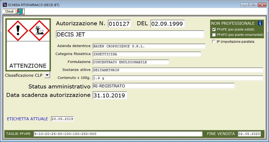Click the Categoria fitoiatrica field INSETTICIDA
Viewport: 269px width, 142px height.
pyautogui.click(x=147, y=54)
